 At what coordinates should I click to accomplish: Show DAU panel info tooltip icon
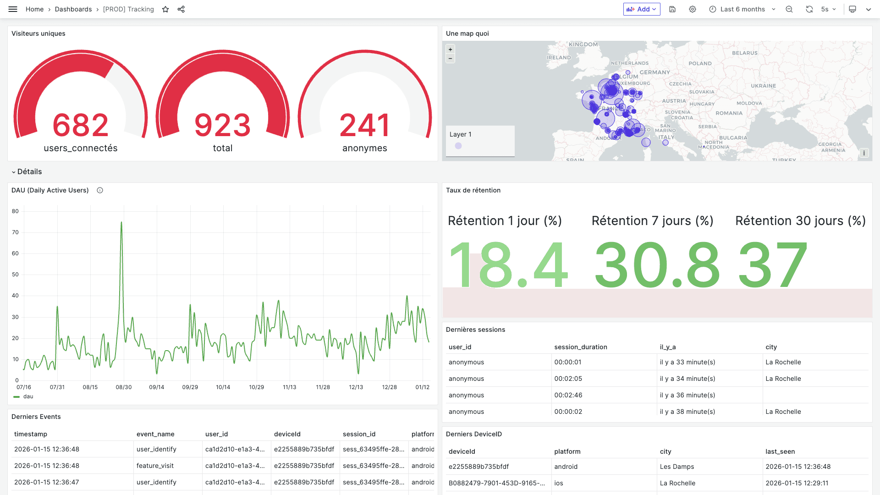click(100, 190)
